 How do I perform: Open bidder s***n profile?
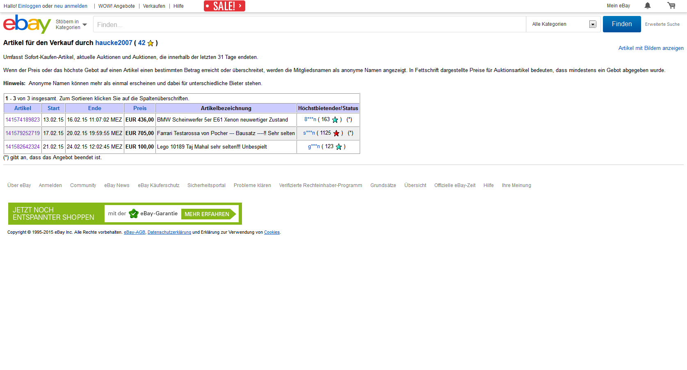309,133
